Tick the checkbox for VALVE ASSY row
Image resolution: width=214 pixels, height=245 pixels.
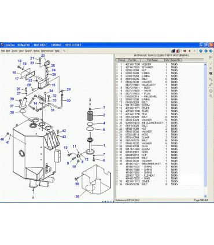pyautogui.click(x=117, y=85)
